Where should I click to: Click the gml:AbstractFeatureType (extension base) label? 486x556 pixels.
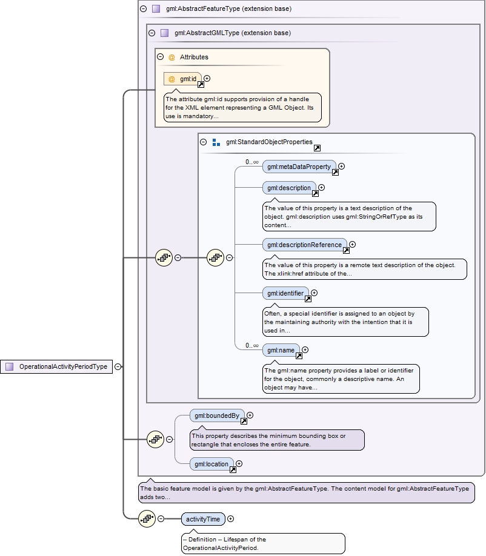click(x=229, y=9)
